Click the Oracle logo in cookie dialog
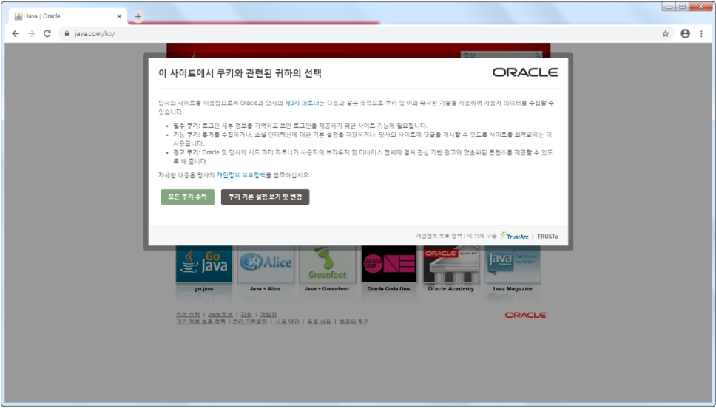The height and width of the screenshot is (408, 716). click(525, 72)
